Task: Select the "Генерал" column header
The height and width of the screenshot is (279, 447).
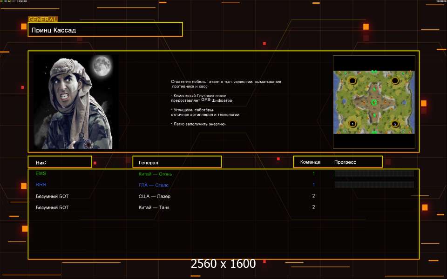Action: point(177,162)
